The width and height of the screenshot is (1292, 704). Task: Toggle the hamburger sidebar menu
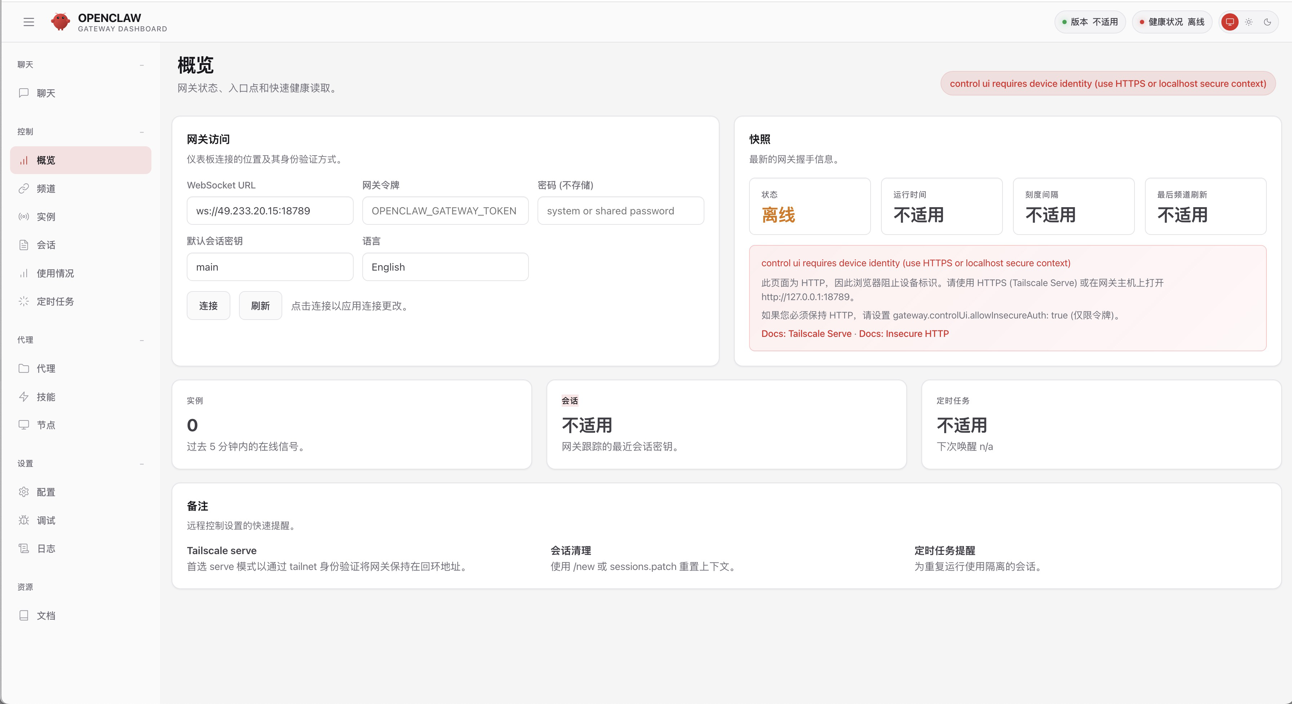[x=28, y=22]
